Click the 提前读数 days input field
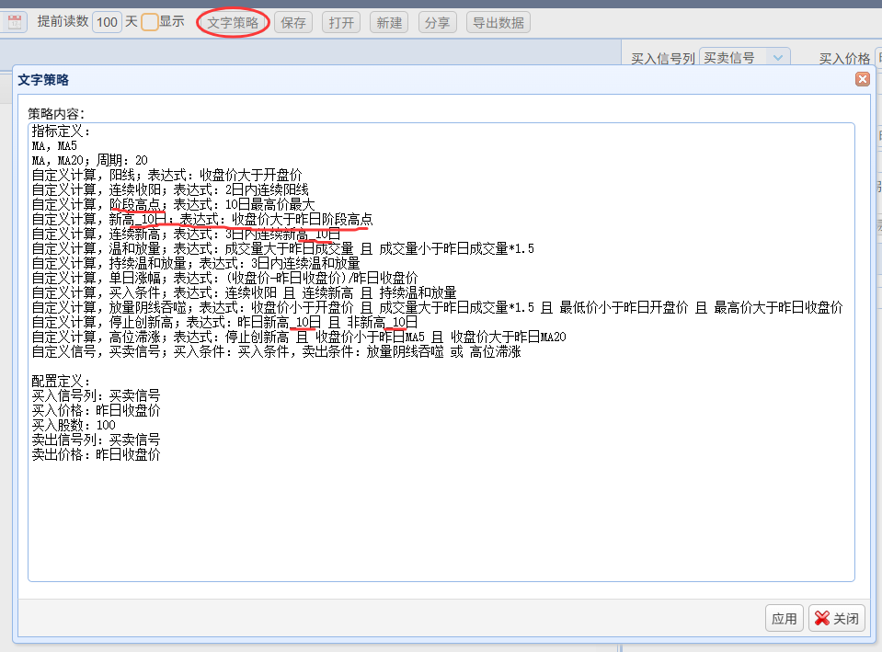 pos(107,22)
